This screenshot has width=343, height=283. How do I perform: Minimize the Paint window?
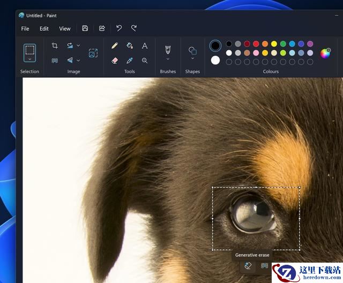(x=337, y=16)
